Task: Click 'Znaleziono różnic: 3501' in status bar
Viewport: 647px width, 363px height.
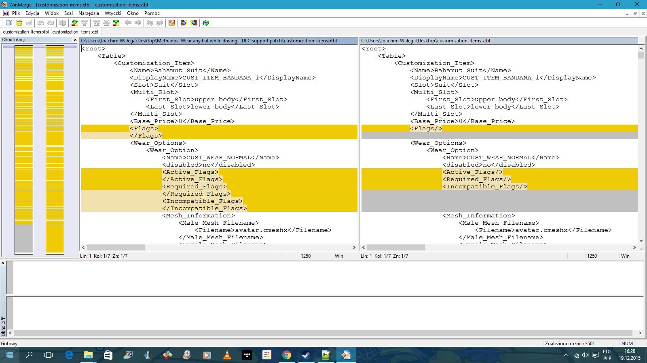Action: (570, 344)
